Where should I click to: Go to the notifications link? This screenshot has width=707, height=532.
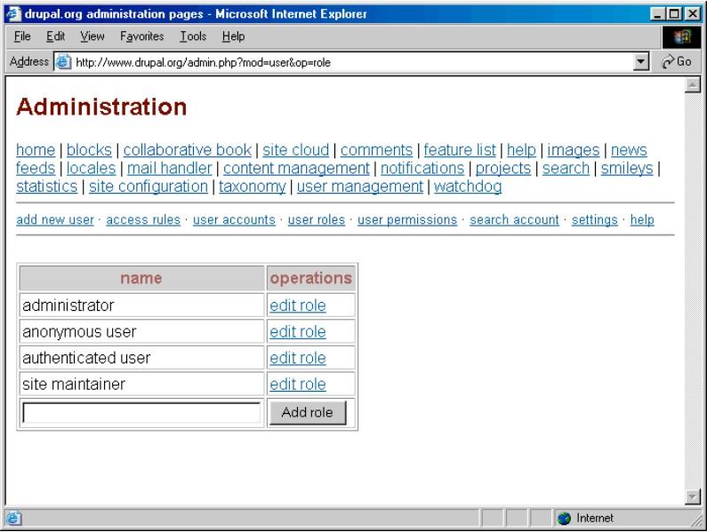(422, 169)
